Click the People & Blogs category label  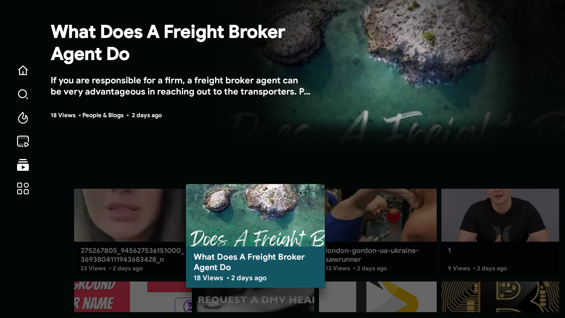(x=103, y=115)
